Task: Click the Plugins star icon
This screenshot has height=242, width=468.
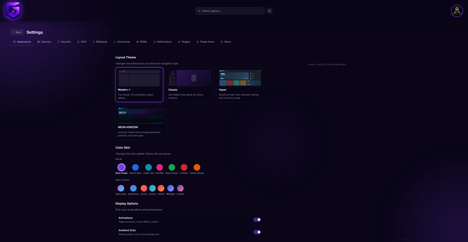Action: point(179,42)
